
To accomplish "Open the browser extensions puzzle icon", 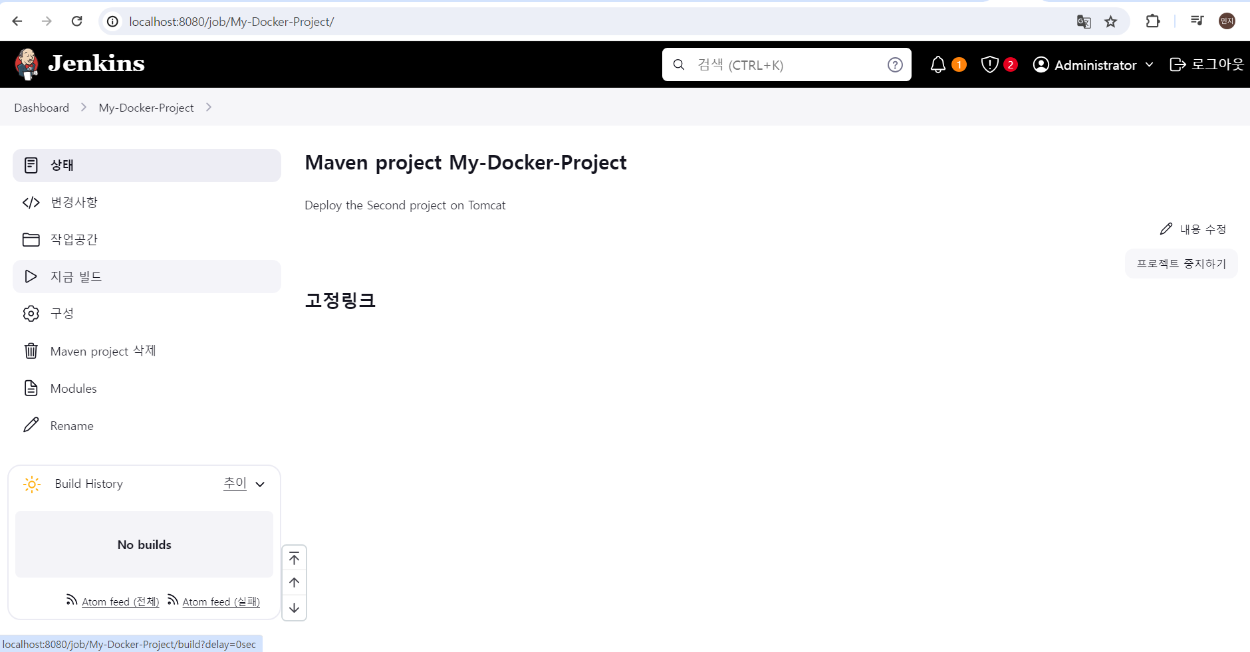I will (1153, 21).
